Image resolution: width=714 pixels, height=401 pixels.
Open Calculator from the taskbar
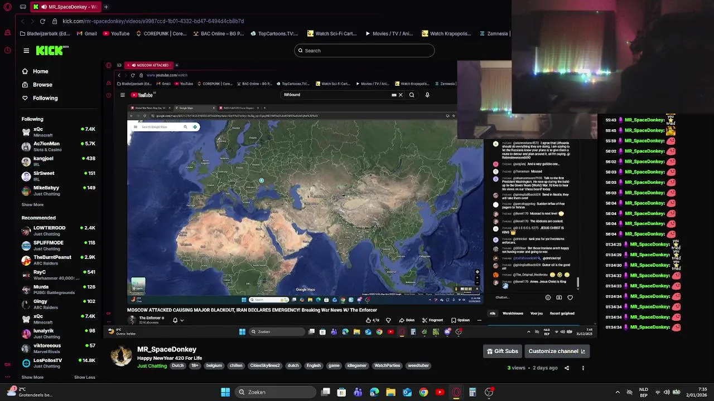tap(472, 392)
